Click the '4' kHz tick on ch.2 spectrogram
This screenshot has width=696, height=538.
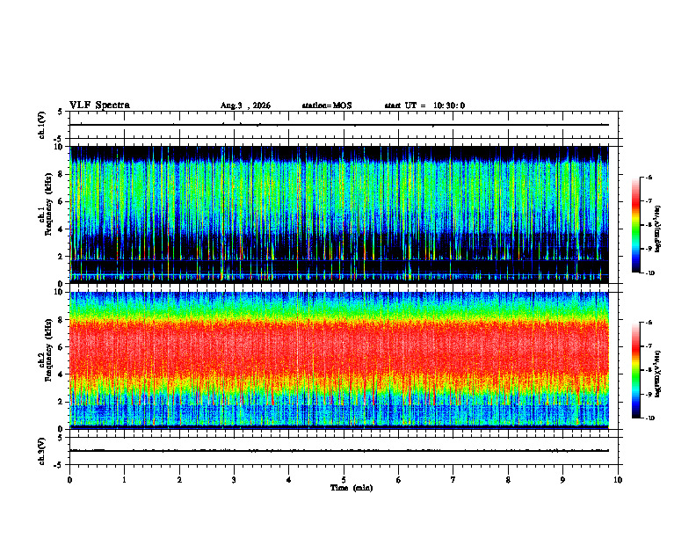62,374
